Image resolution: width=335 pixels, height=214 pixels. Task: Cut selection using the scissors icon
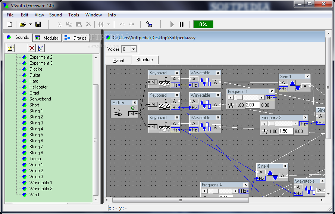coord(59,24)
